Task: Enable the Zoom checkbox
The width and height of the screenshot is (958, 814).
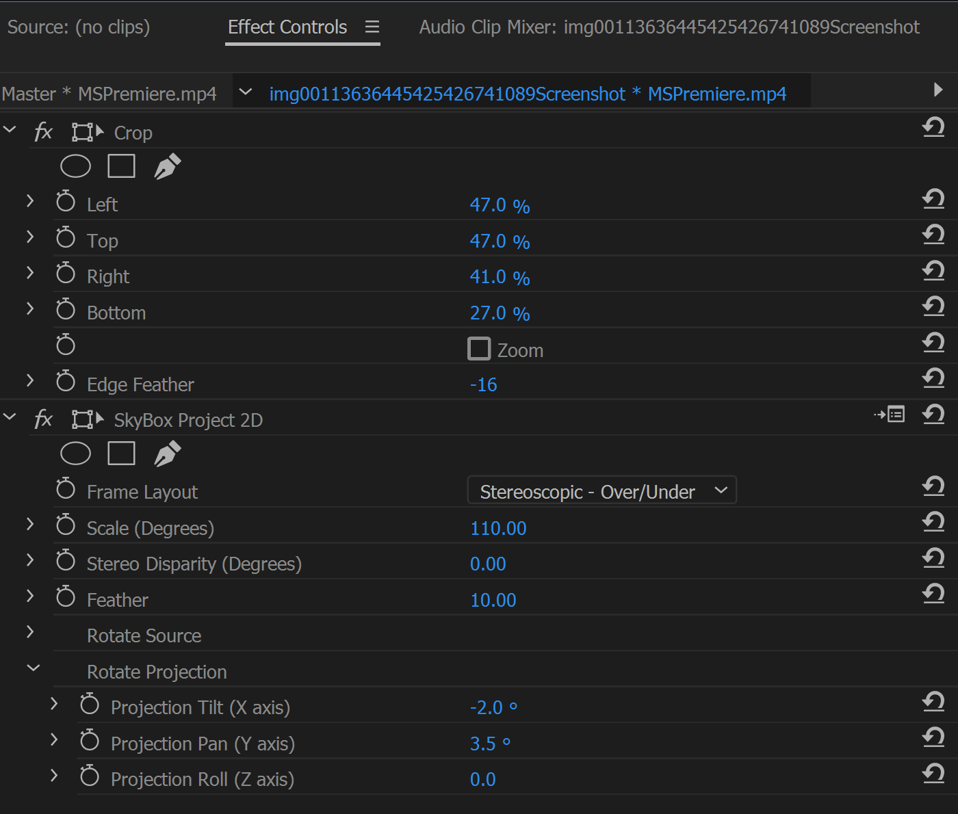Action: click(x=479, y=349)
